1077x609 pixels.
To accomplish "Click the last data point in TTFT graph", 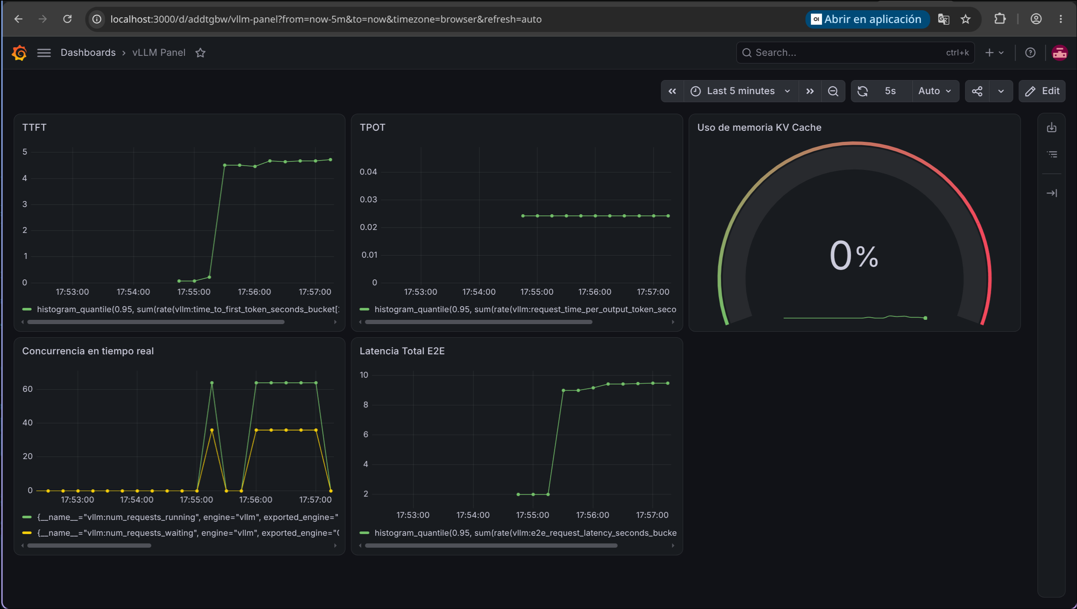I will point(330,160).
